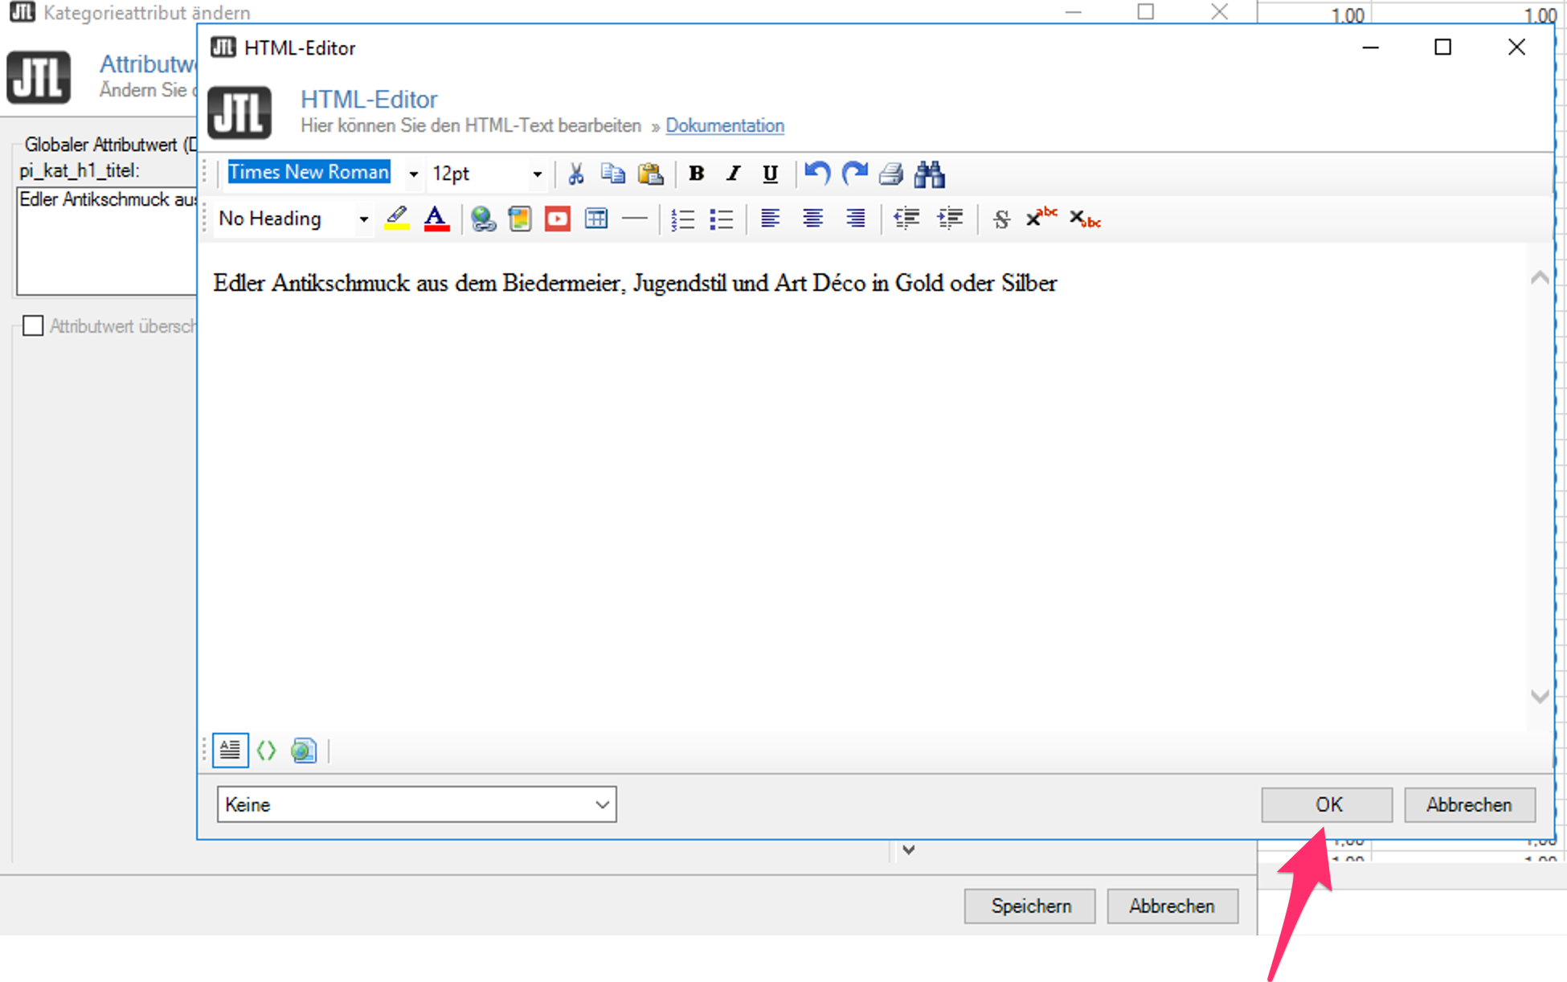1567x982 pixels.
Task: Expand the No Heading style dropdown
Action: [363, 219]
